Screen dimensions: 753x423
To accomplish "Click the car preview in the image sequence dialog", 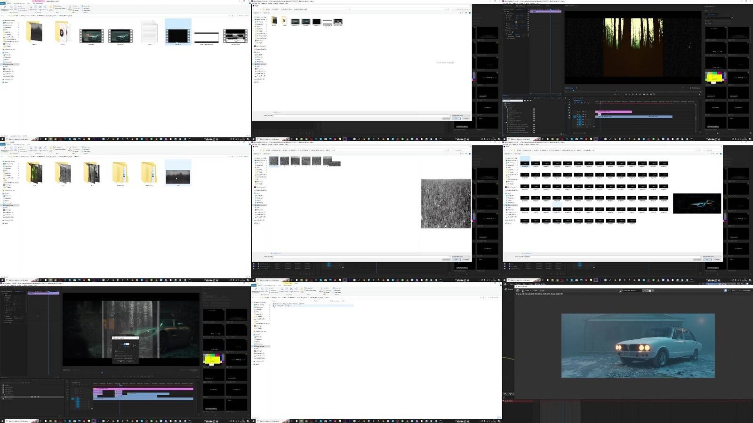I will (697, 203).
